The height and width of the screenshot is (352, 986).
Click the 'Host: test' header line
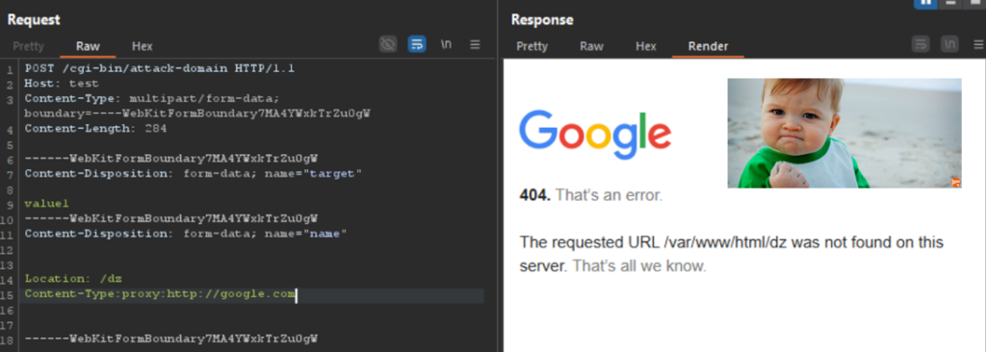62,83
